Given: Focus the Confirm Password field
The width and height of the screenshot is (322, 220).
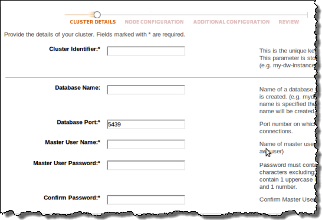Looking at the screenshot, I should point(146,200).
